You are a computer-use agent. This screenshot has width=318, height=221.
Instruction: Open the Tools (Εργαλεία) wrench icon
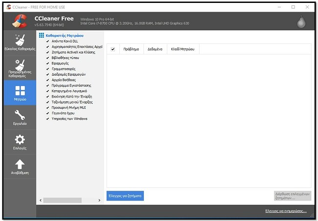(x=20, y=115)
